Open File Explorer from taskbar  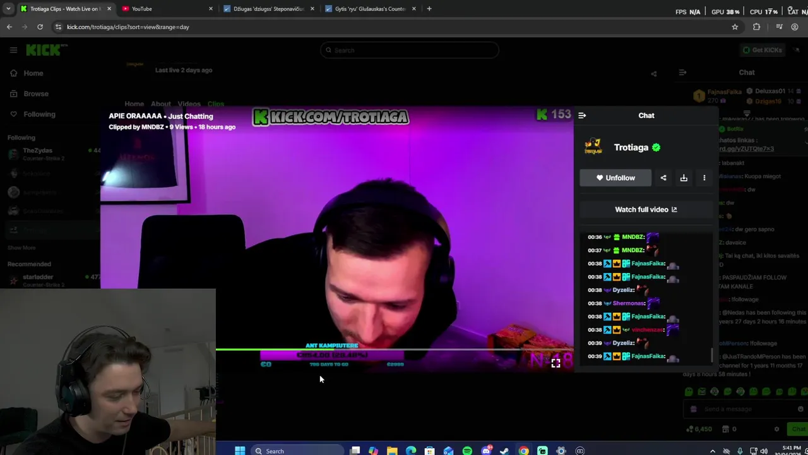coord(392,451)
